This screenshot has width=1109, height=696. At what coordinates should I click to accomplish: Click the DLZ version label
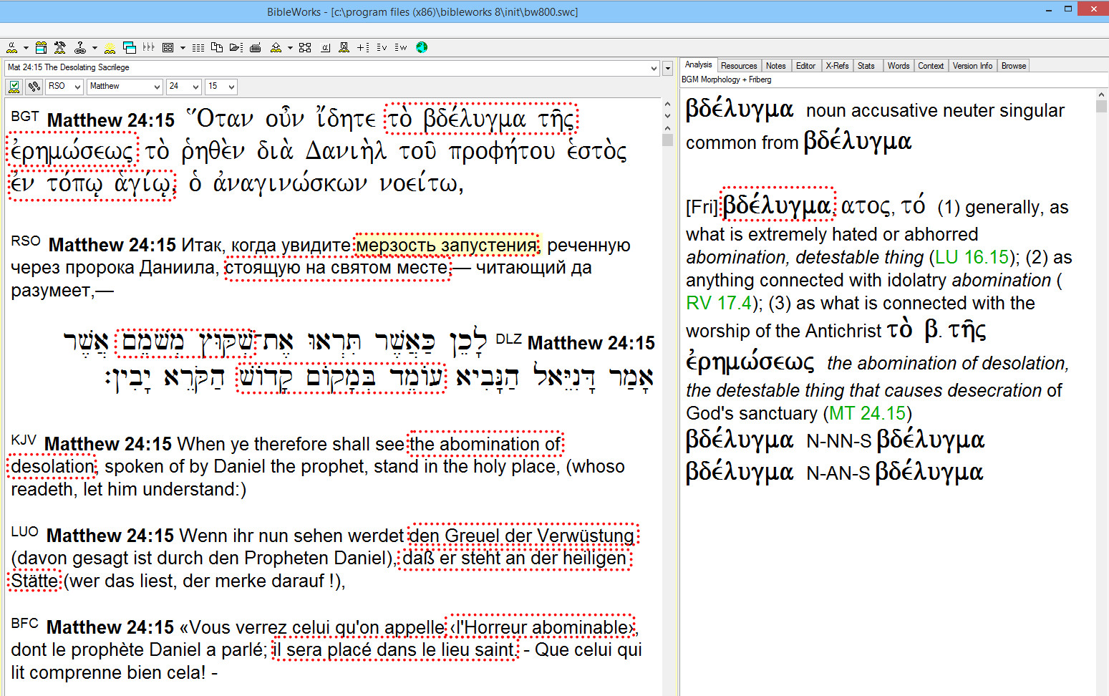(x=508, y=339)
